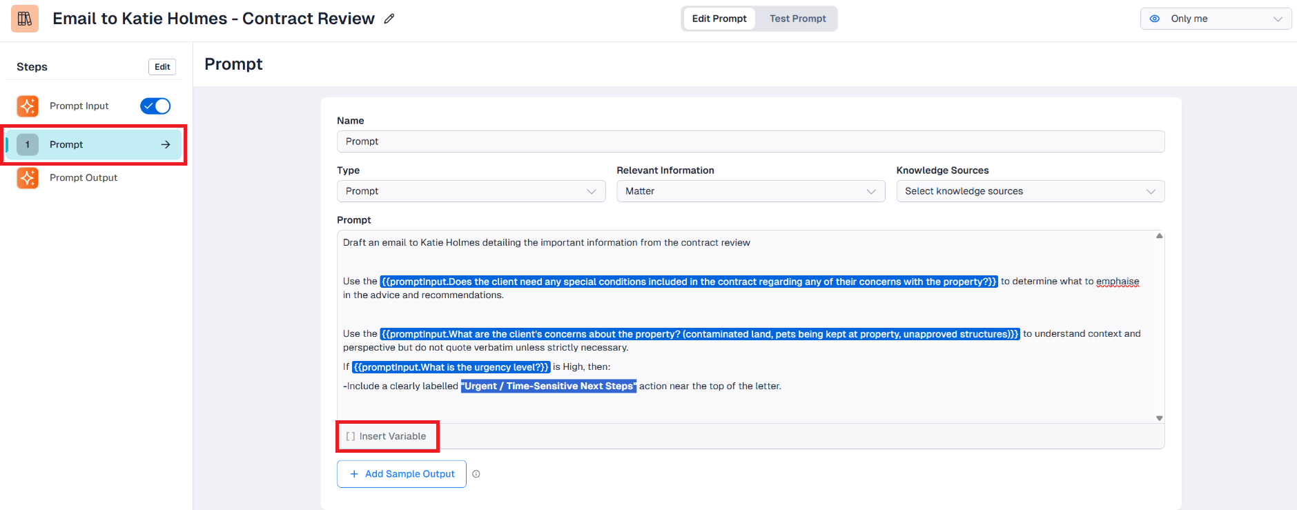Click the Name input field containing Prompt
Screen dimensions: 1297x510
pyautogui.click(x=751, y=141)
